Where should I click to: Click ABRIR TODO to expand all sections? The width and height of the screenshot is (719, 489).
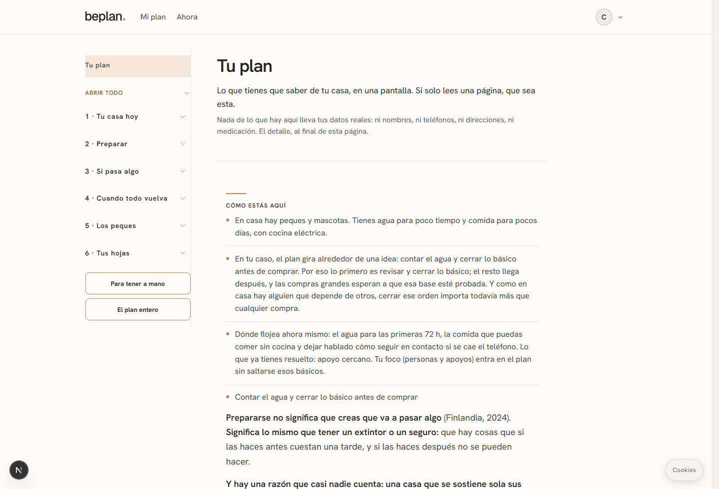(104, 93)
